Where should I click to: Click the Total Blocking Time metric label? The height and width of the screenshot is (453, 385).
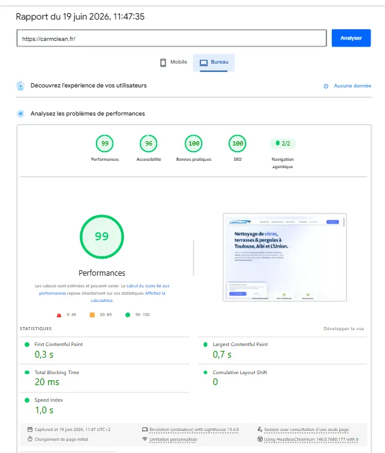(x=57, y=372)
